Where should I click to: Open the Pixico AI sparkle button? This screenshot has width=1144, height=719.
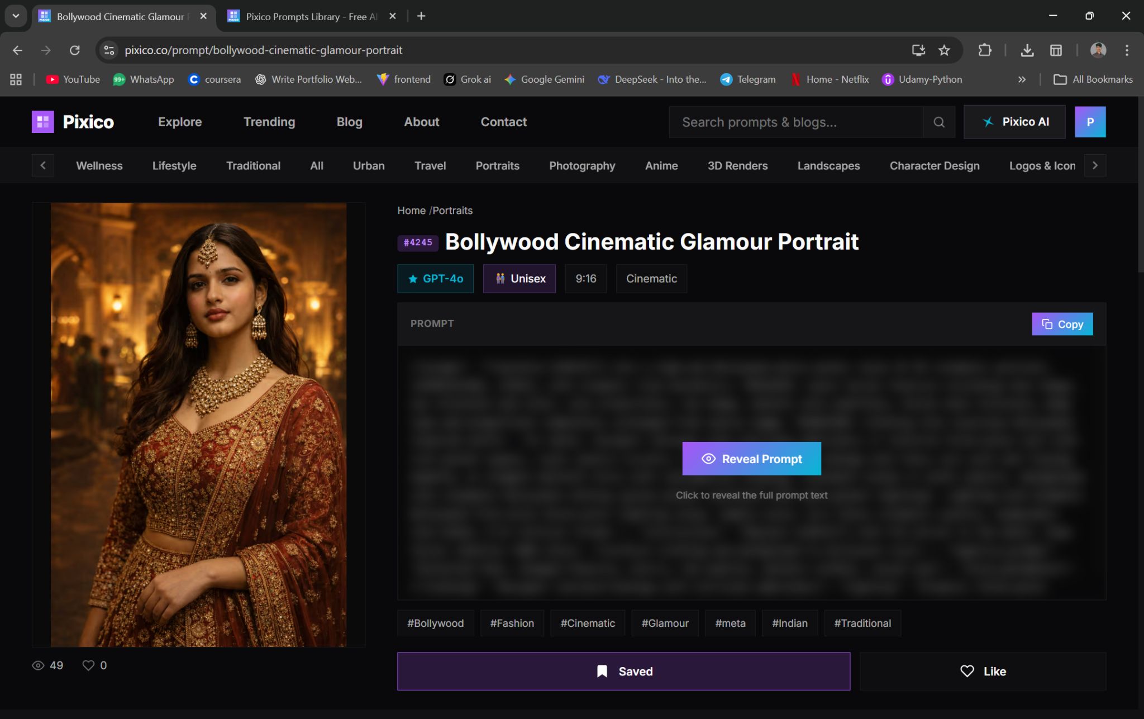coord(1014,122)
